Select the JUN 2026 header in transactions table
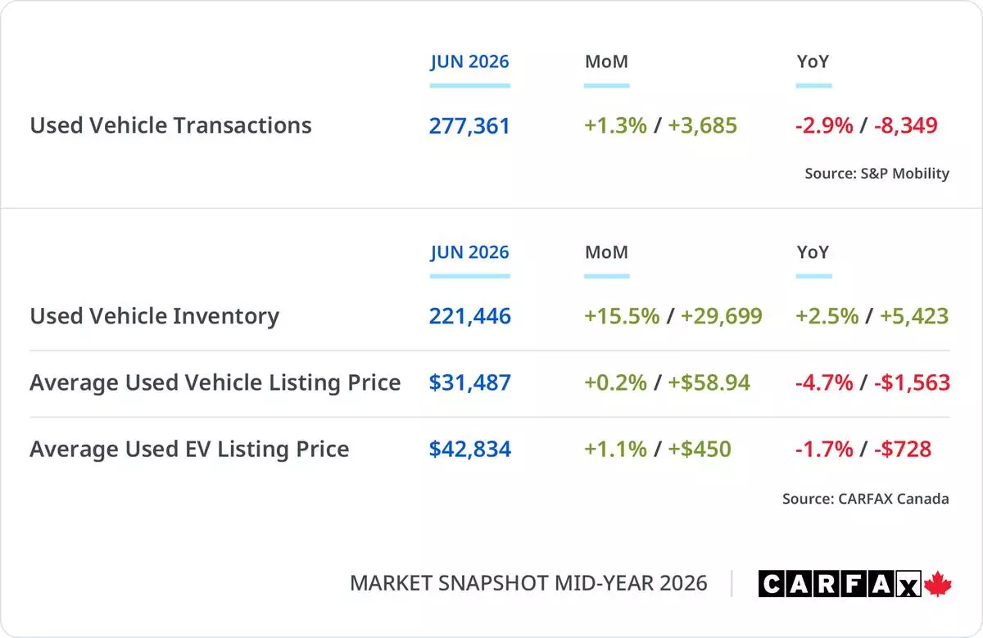Viewport: 983px width, 638px height. click(469, 61)
